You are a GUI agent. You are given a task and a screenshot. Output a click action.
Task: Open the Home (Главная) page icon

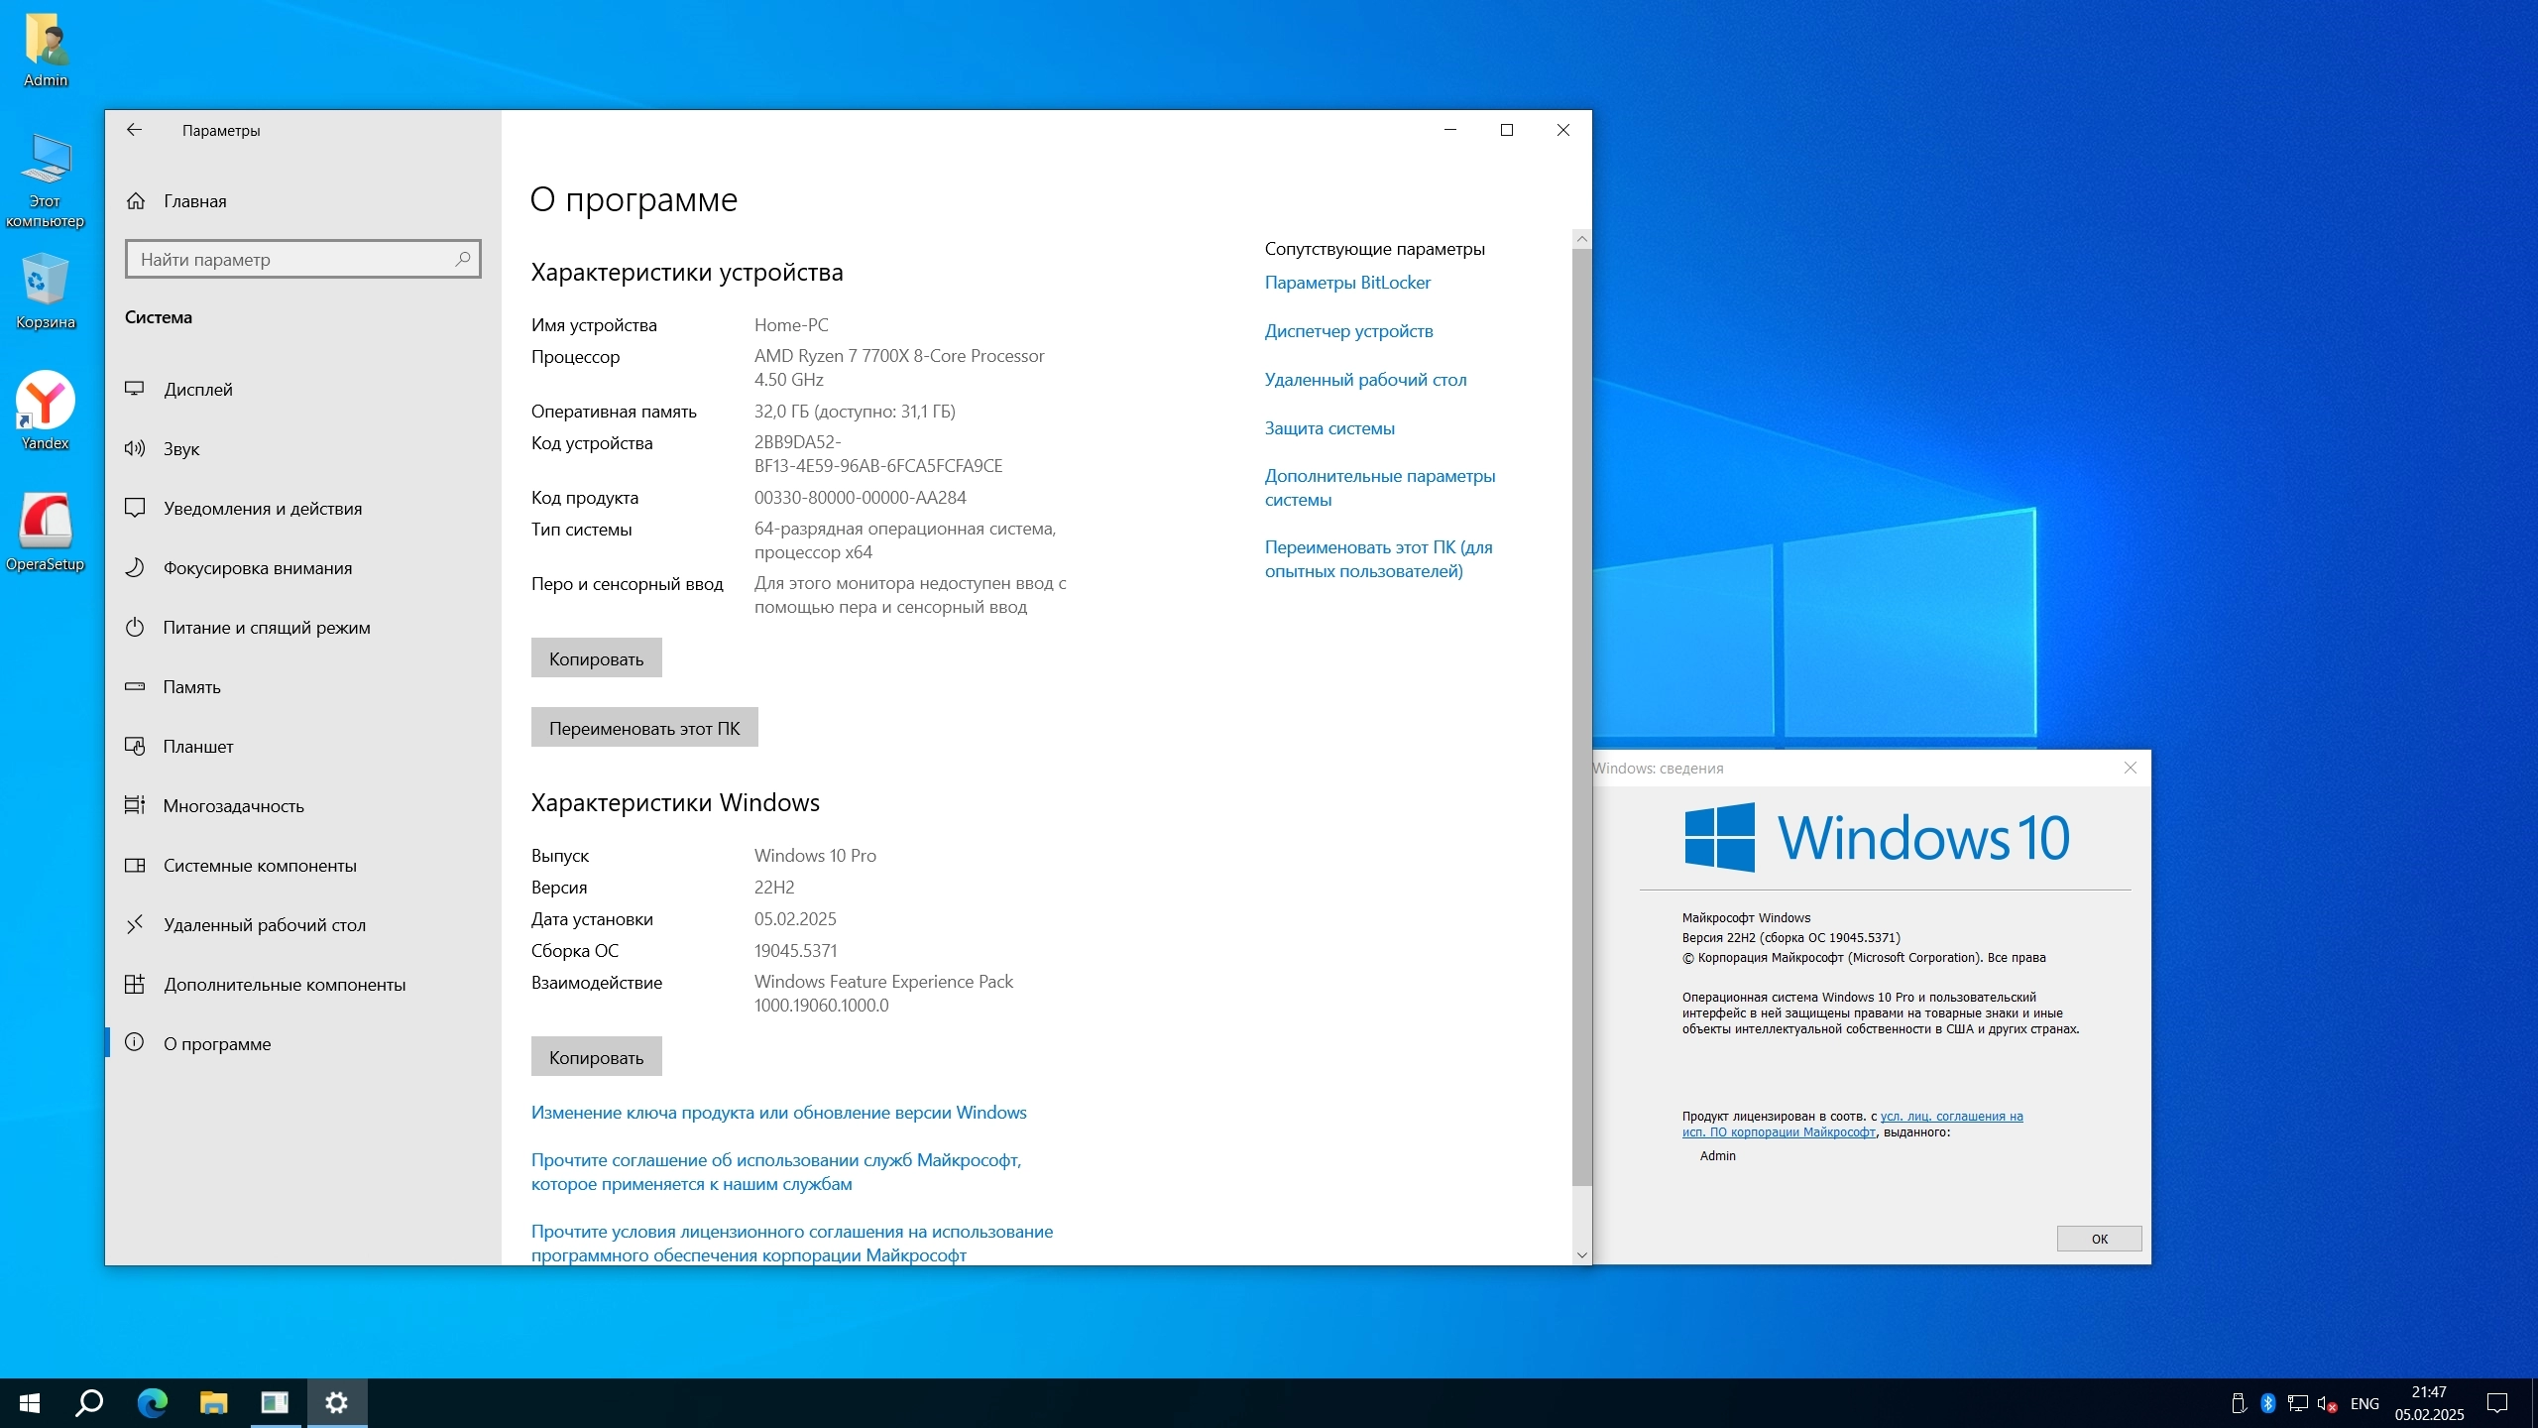[x=136, y=201]
